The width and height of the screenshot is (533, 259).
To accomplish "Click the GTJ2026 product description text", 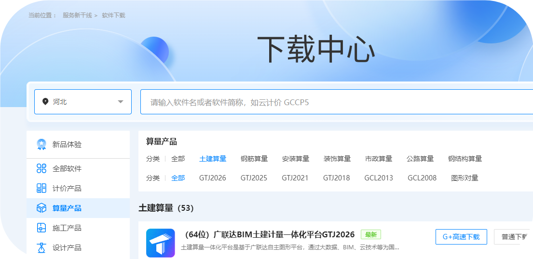I will [290, 247].
